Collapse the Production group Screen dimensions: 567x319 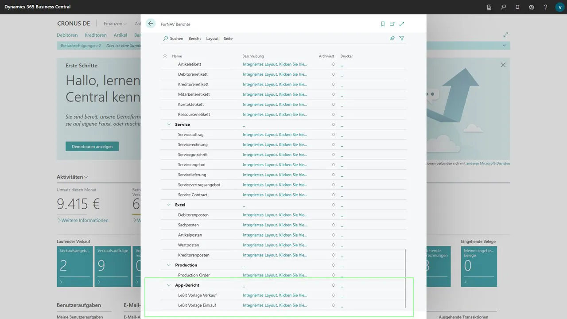(x=169, y=265)
